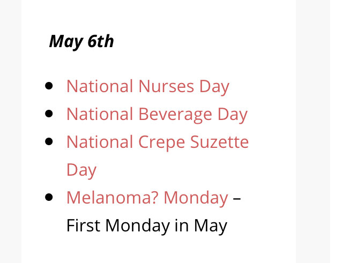This screenshot has width=343, height=263.
Task: Click the May 6th heading
Action: (x=81, y=42)
